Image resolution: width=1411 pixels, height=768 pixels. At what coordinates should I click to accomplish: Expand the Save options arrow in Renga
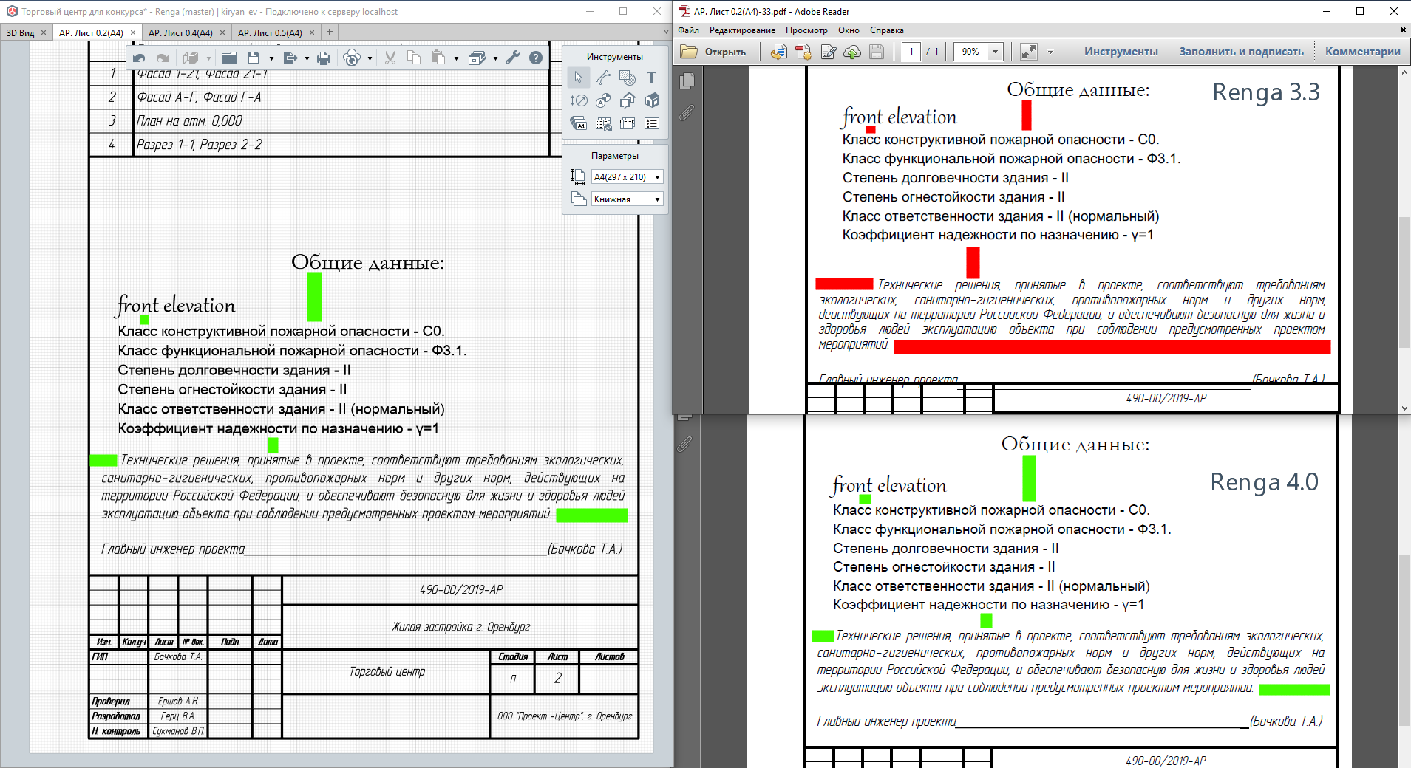pyautogui.click(x=271, y=58)
